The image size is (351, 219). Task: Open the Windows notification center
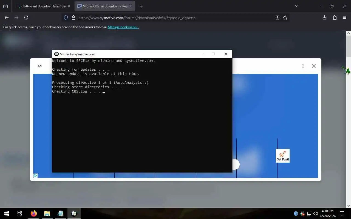(x=342, y=214)
